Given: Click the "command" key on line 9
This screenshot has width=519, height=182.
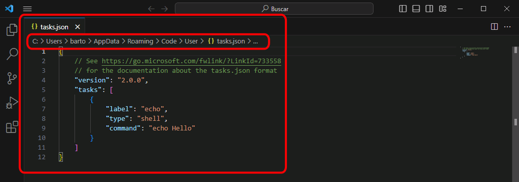Looking at the screenshot, I should coord(124,128).
